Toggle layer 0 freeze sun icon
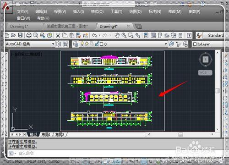Viewport: 229px width, 165px height. (87, 44)
